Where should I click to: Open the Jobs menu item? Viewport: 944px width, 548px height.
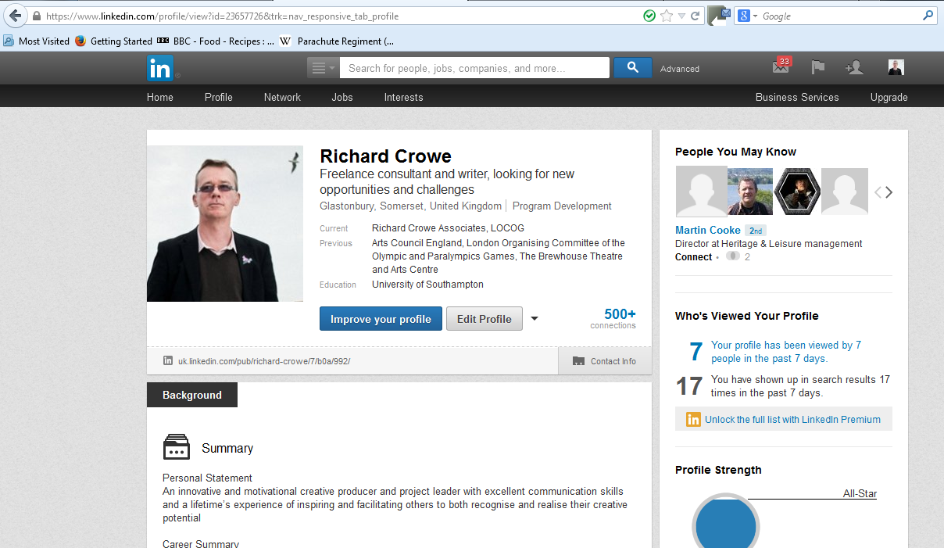click(x=342, y=97)
